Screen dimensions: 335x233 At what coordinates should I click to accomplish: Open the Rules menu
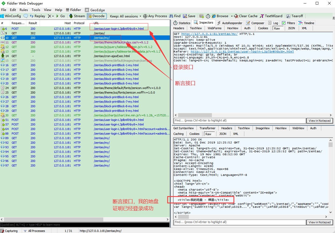(24, 10)
